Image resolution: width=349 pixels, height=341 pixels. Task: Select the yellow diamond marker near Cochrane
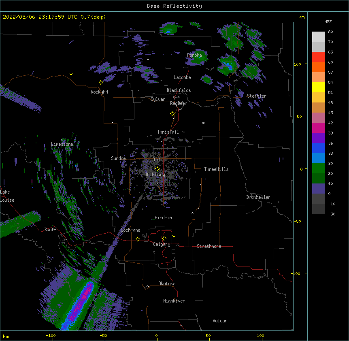[138, 239]
